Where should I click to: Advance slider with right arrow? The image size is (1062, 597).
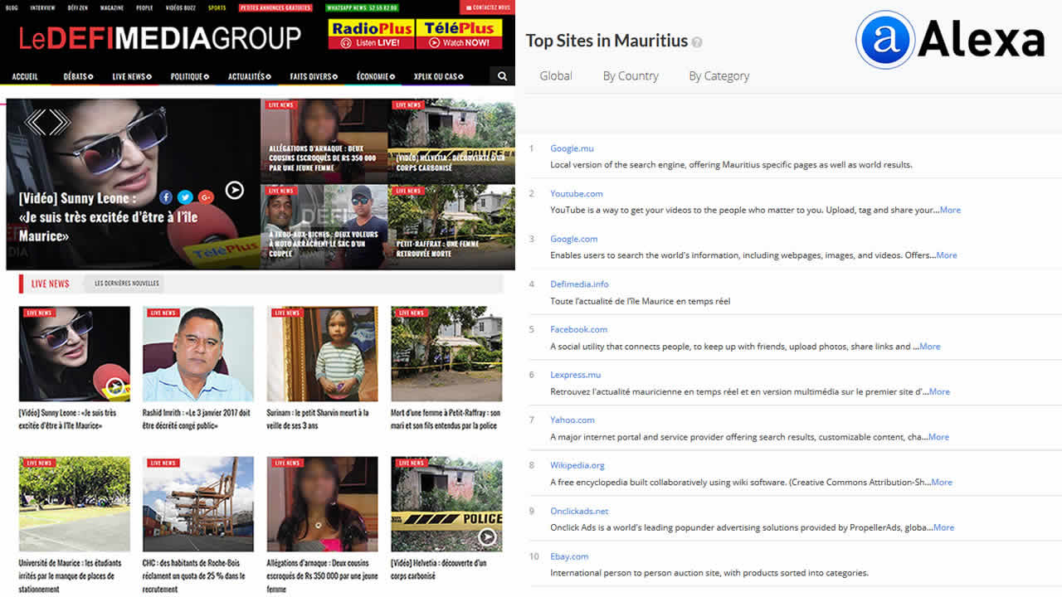click(59, 123)
